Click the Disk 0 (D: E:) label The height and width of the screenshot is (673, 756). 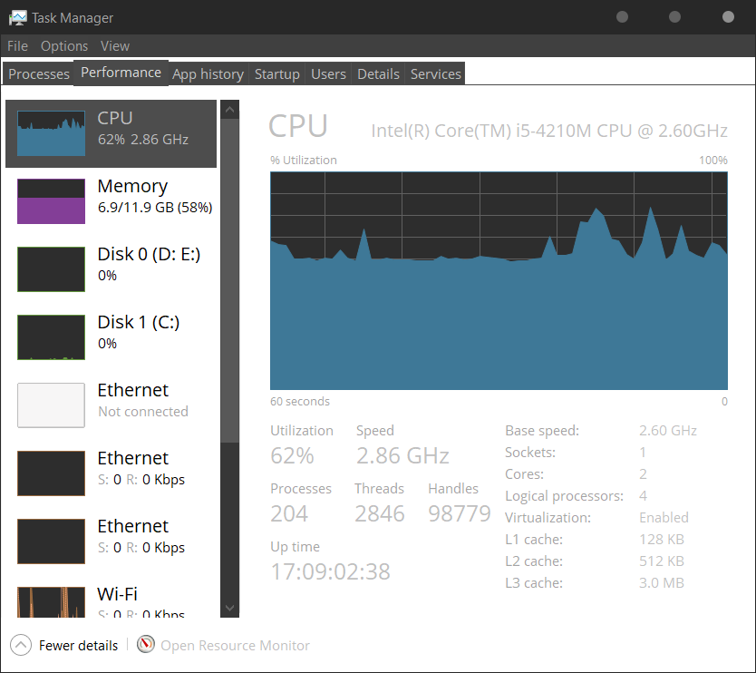(x=149, y=254)
